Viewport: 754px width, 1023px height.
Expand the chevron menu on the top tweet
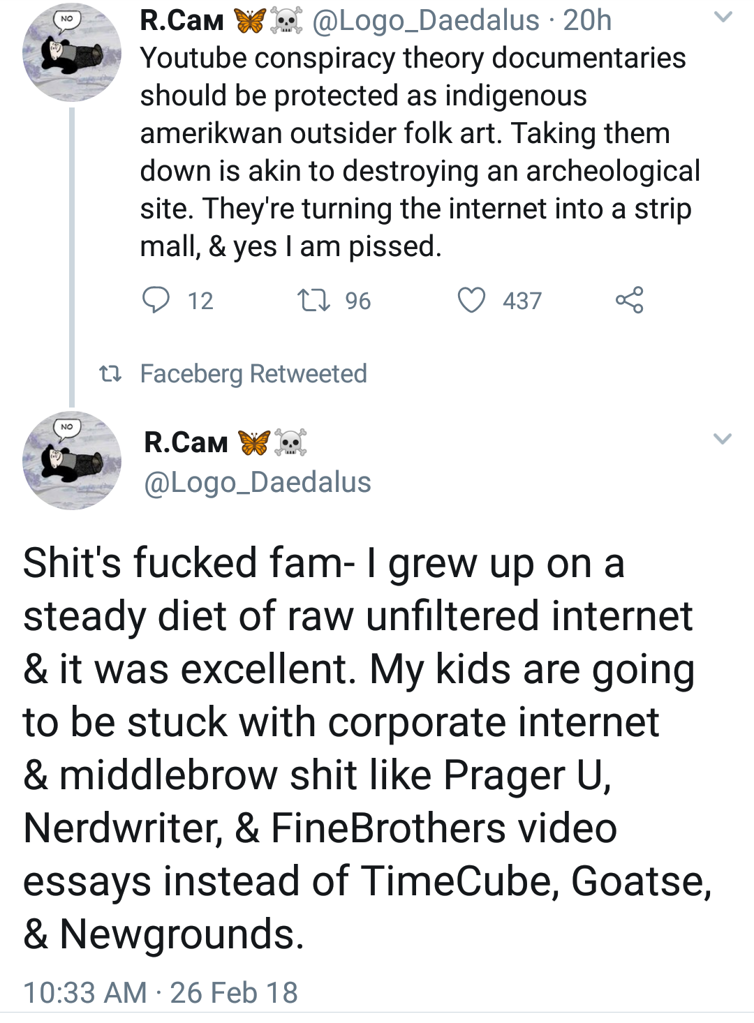pos(723,17)
